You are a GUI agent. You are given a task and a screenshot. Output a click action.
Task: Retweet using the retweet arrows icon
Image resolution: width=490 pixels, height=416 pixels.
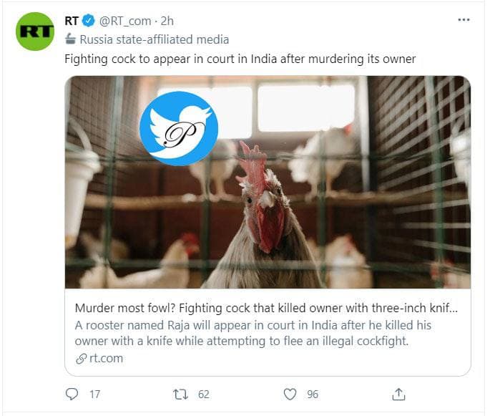coord(180,394)
